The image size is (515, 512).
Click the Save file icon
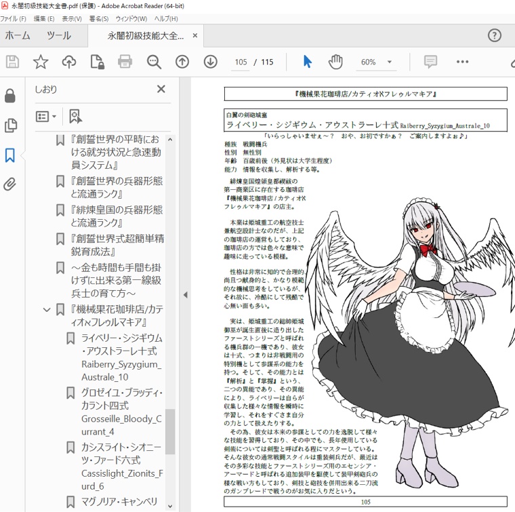pyautogui.click(x=12, y=62)
